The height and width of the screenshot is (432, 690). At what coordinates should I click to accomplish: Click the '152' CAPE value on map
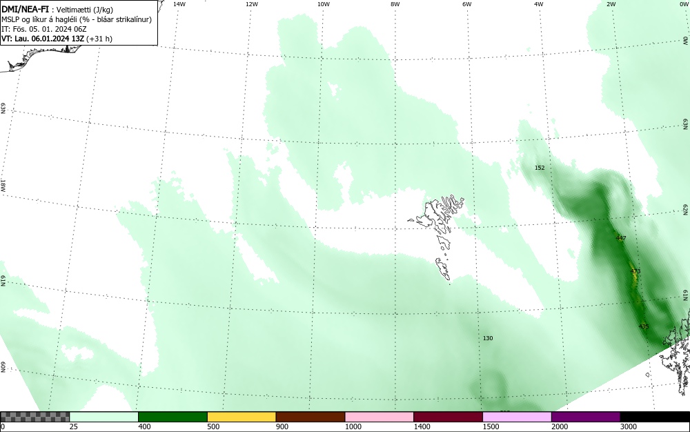pyautogui.click(x=540, y=168)
